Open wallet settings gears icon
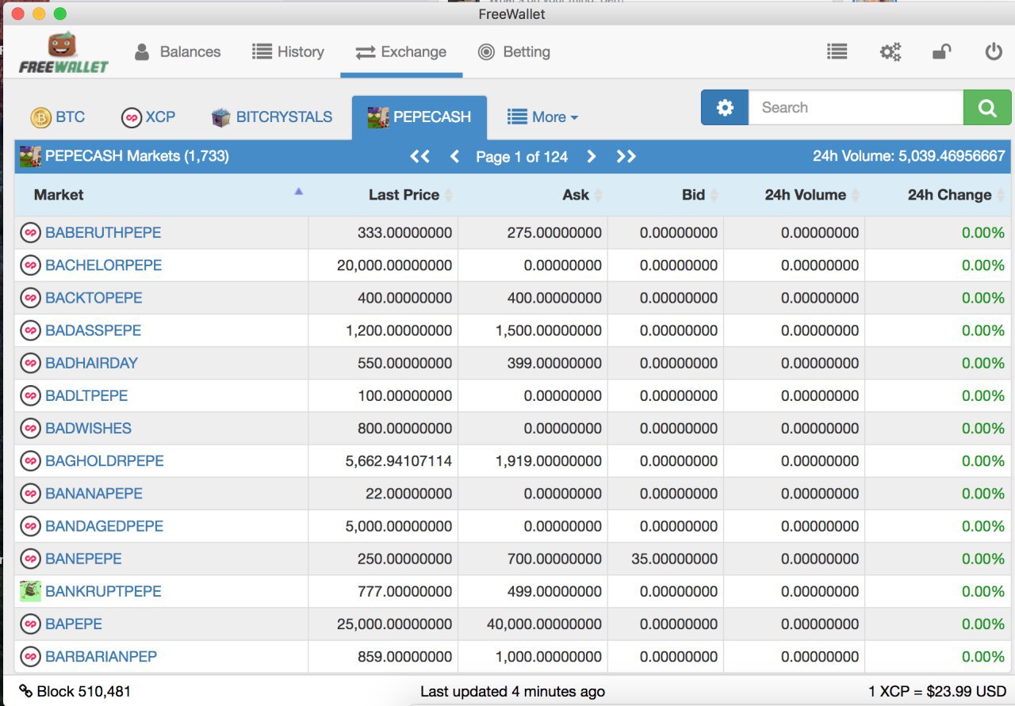Viewport: 1015px width, 706px height. coord(891,52)
